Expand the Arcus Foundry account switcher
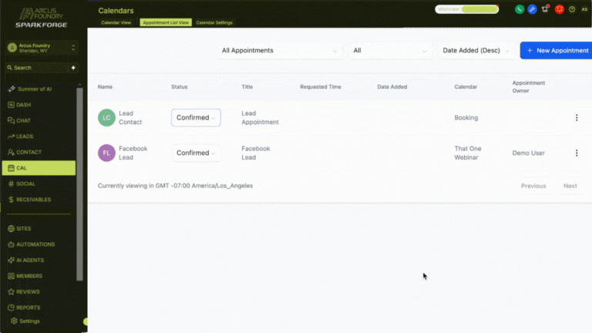Screen dimensions: 592x333 point(42,48)
